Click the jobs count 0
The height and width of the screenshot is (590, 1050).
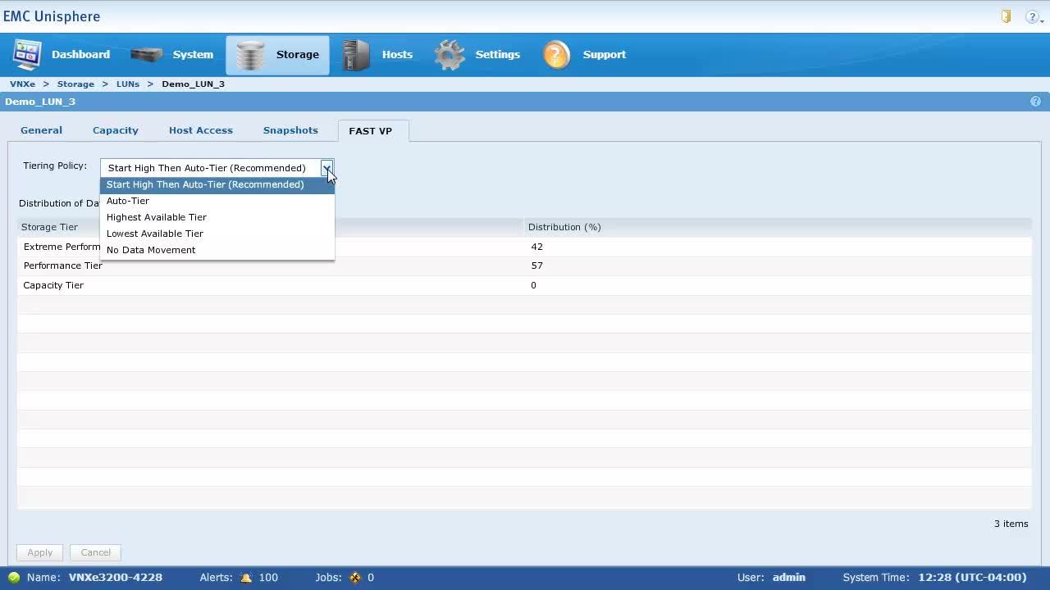(x=371, y=578)
